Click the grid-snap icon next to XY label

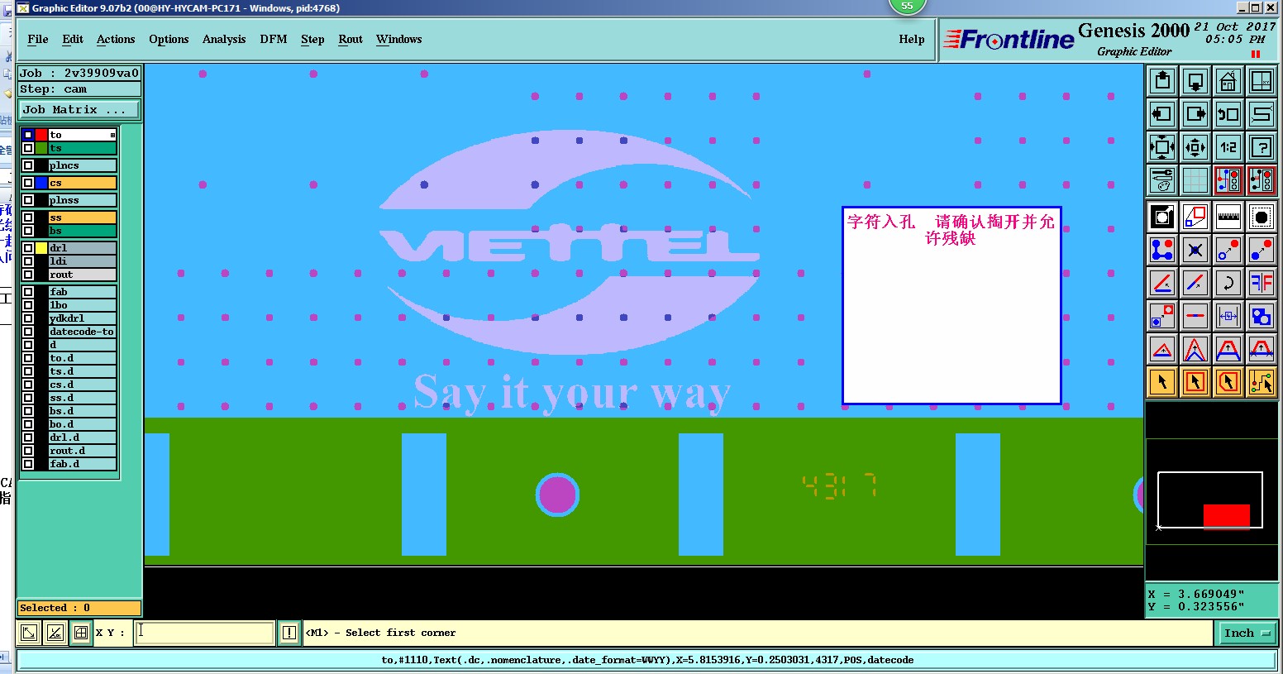[81, 633]
